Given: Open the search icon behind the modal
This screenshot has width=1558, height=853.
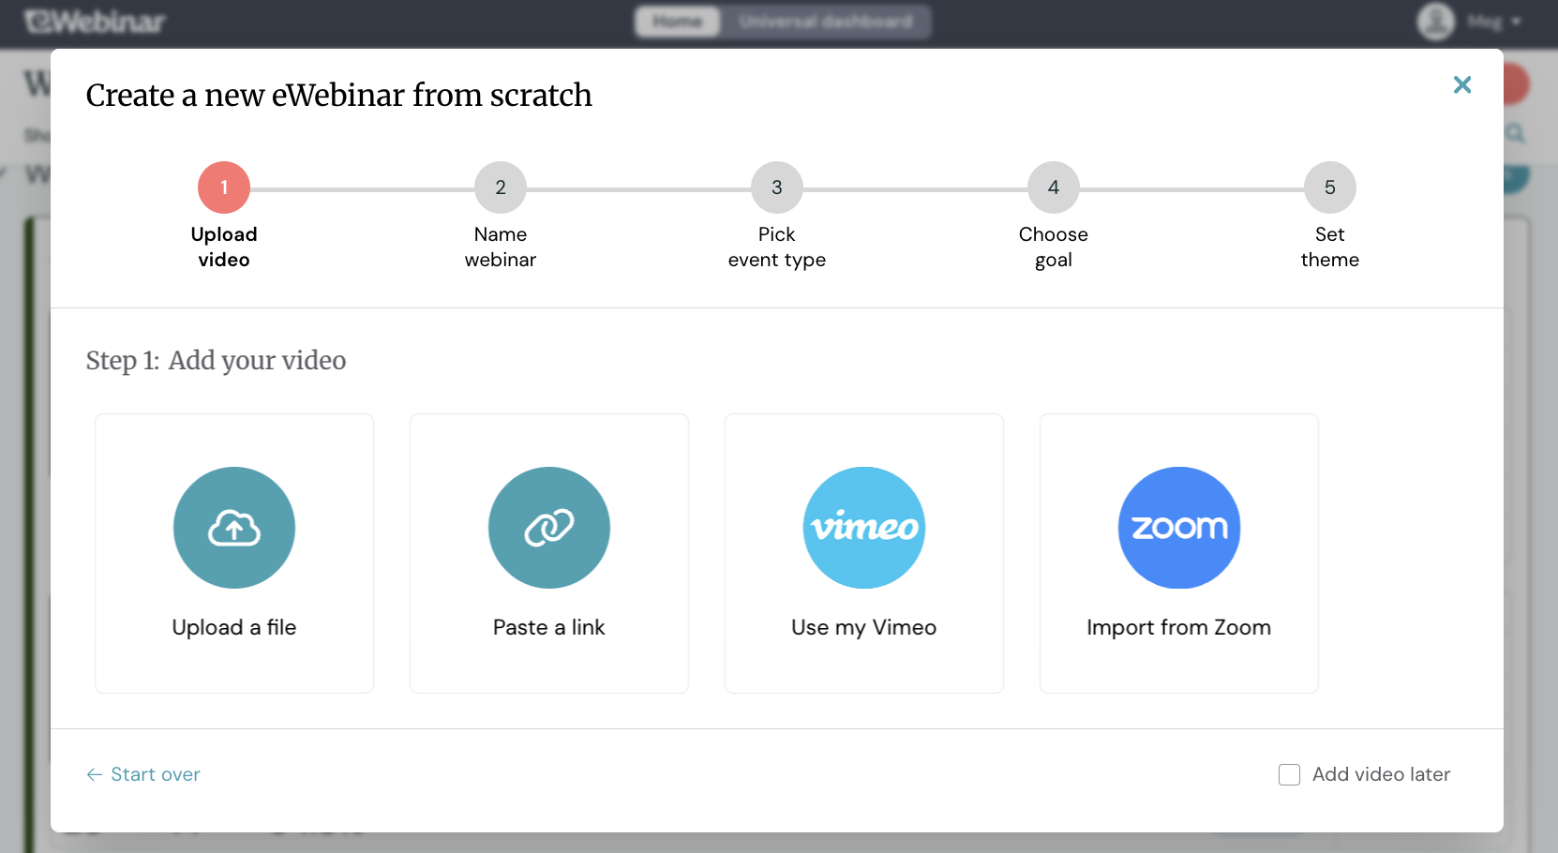Looking at the screenshot, I should (1515, 134).
